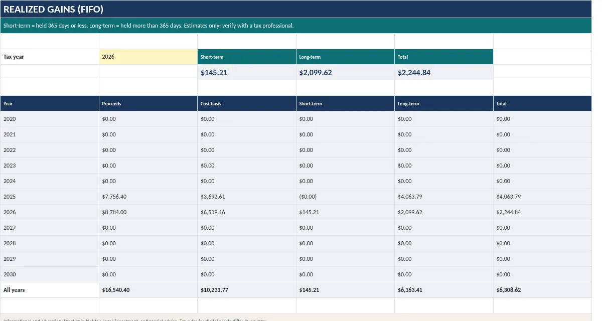The image size is (602, 321).
Task: Click the navy "Year" column header
Action: pos(50,103)
